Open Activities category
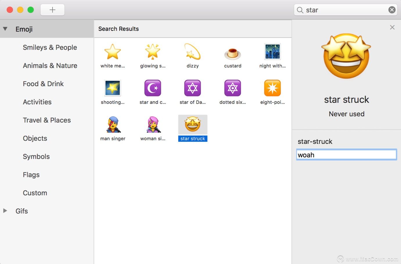 coord(37,102)
